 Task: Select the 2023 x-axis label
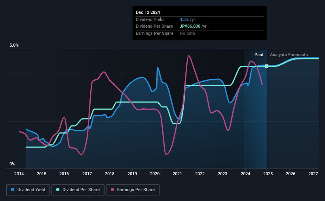222,174
